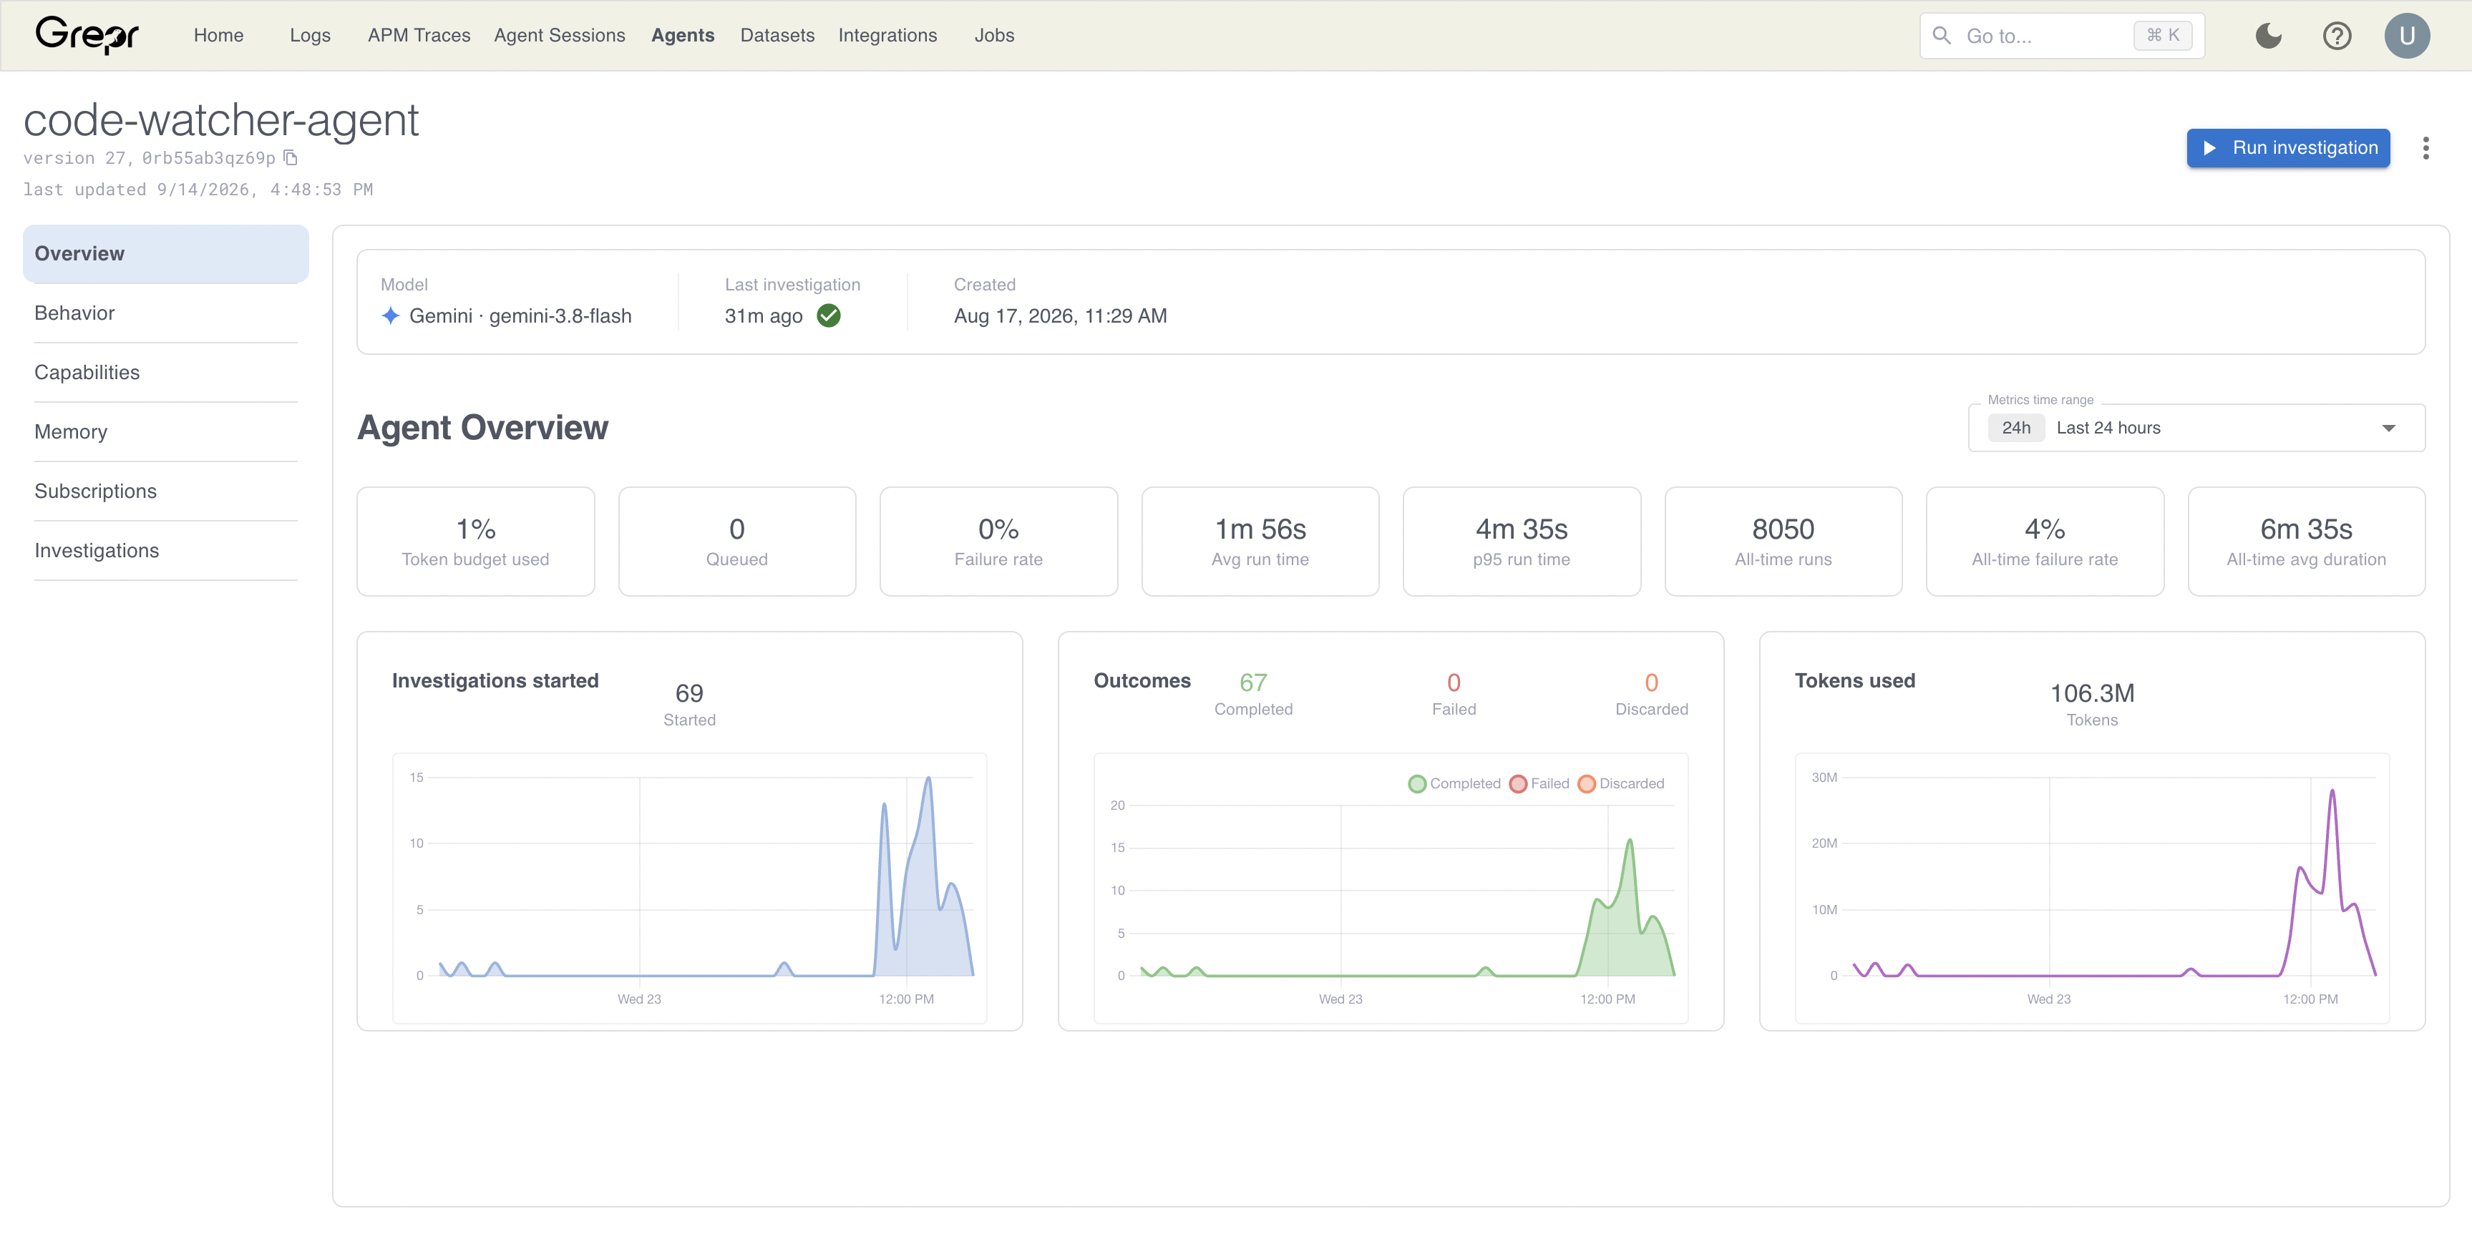The image size is (2472, 1239).
Task: Click the 31m ago last investigation text
Action: (764, 315)
